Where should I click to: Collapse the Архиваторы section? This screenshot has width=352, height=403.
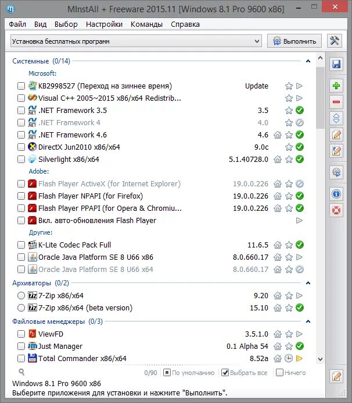(x=308, y=283)
